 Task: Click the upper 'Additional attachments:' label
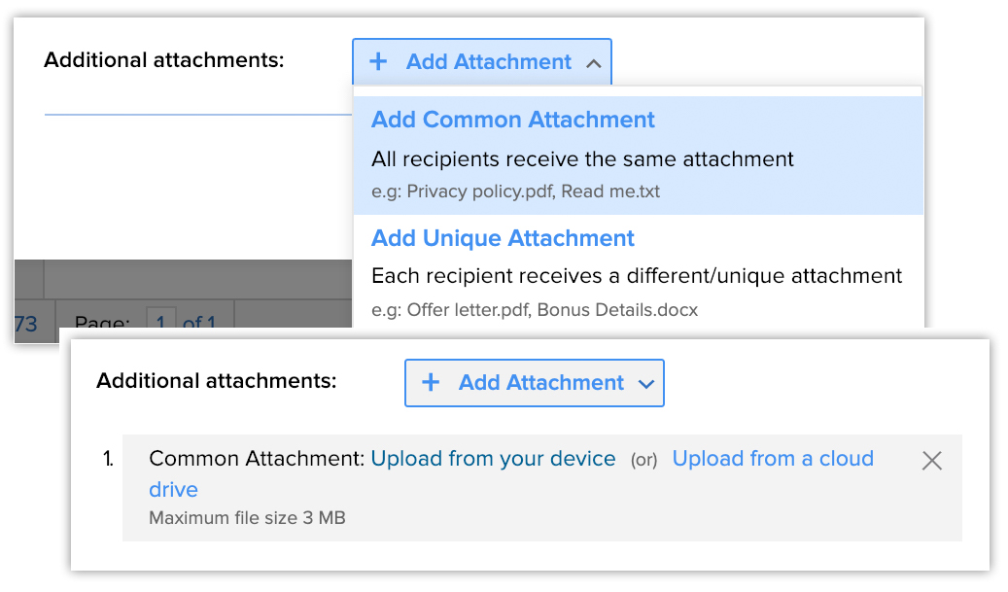[164, 60]
